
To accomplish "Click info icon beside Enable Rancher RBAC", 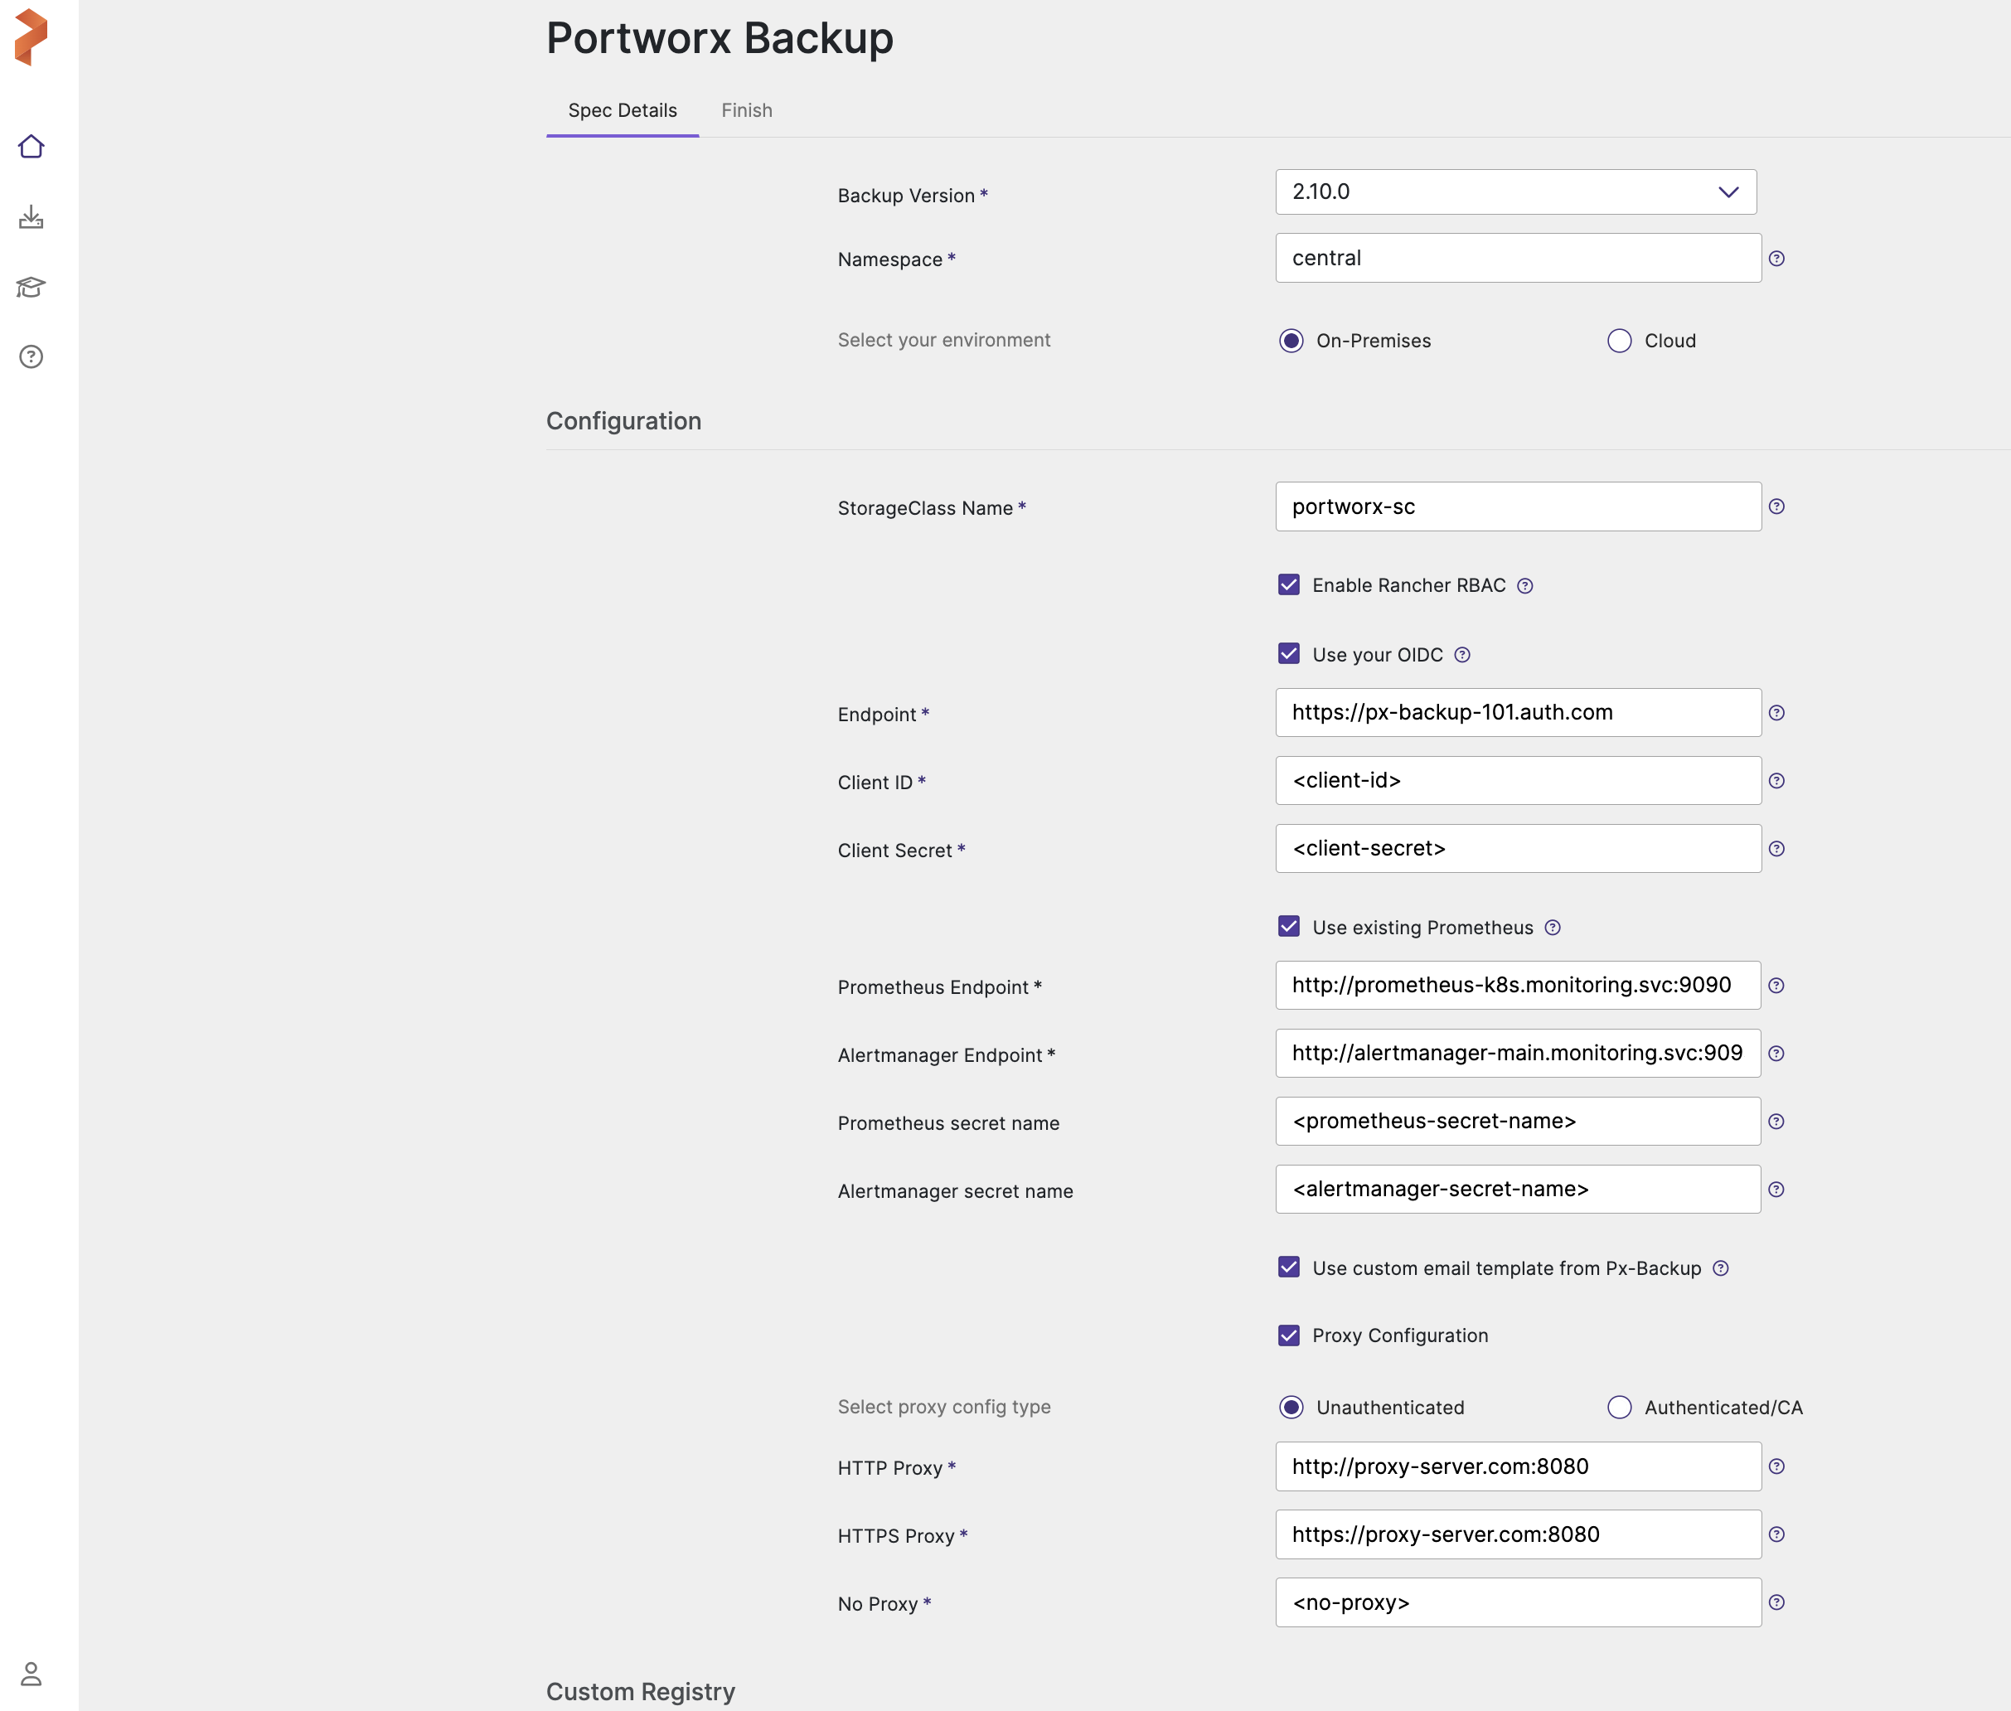I will click(x=1525, y=586).
